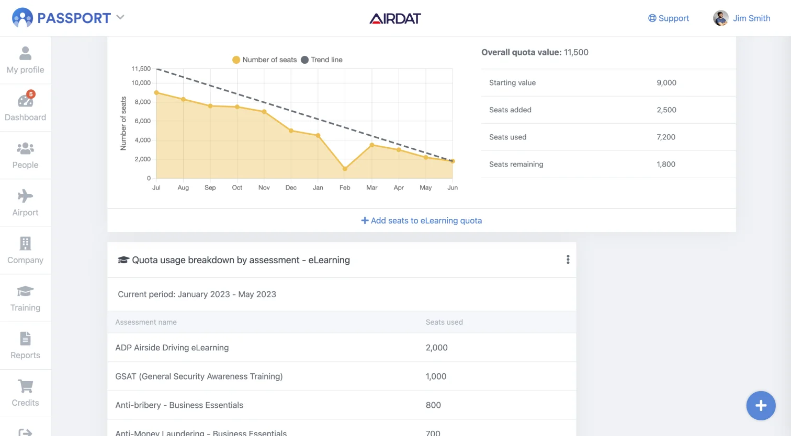Open the Training graduation cap section

click(25, 298)
